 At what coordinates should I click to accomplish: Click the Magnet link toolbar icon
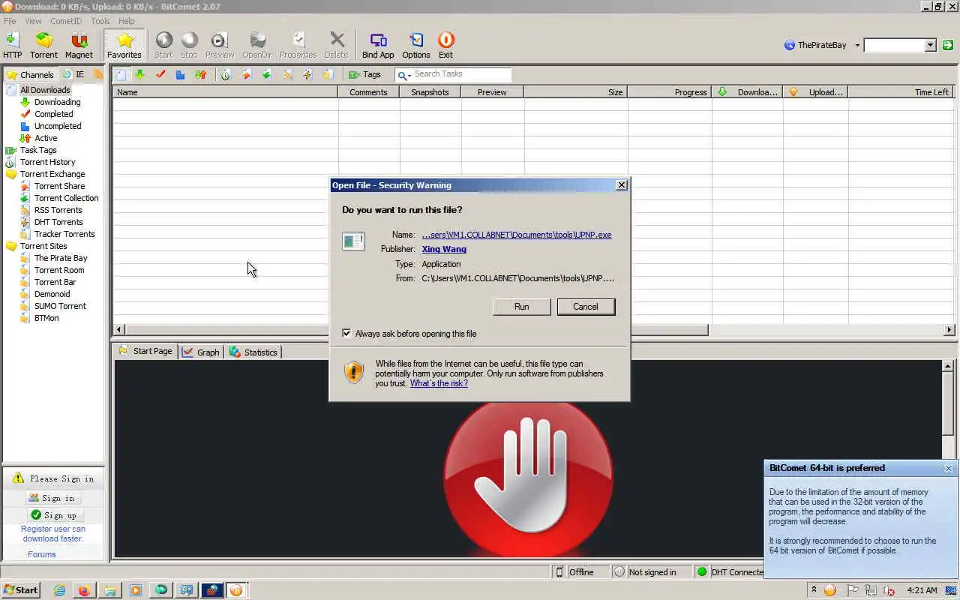coord(79,45)
